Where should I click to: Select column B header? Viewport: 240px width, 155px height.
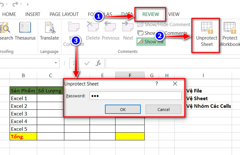pyautogui.click(x=23, y=75)
